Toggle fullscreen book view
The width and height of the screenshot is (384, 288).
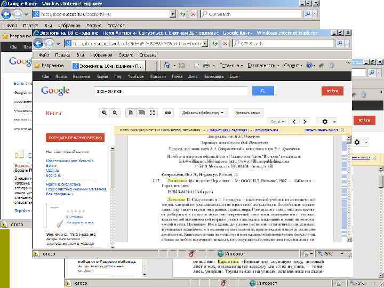pyautogui.click(x=152, y=113)
